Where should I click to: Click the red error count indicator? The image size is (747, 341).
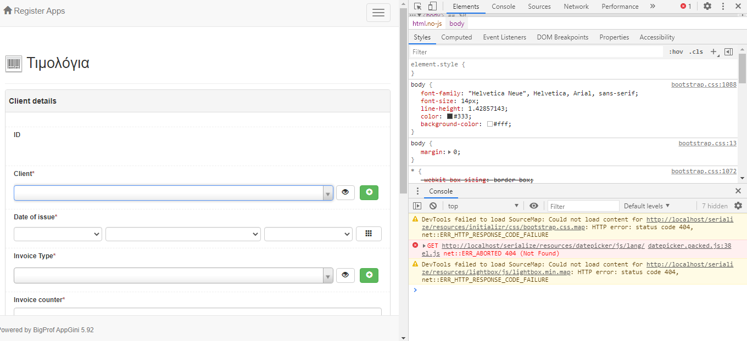click(x=686, y=7)
